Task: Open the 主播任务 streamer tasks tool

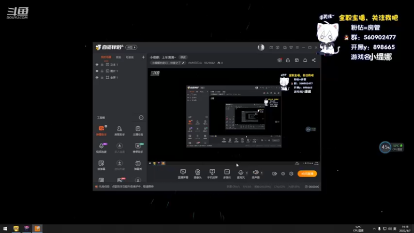Action: coord(138,130)
